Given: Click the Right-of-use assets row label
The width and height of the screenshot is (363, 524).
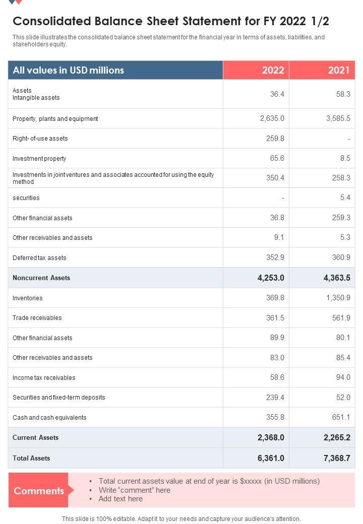Looking at the screenshot, I should click(40, 139).
